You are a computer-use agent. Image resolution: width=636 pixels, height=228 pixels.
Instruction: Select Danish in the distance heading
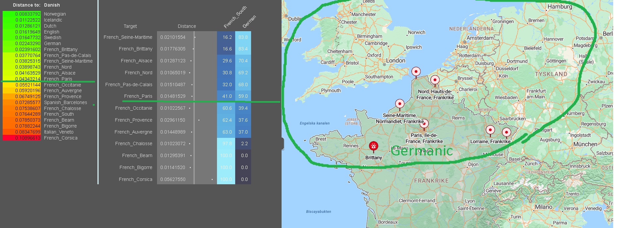52,5
